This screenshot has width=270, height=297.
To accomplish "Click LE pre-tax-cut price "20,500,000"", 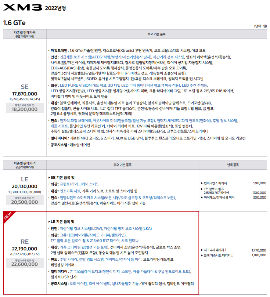I will (x=25, y=202).
